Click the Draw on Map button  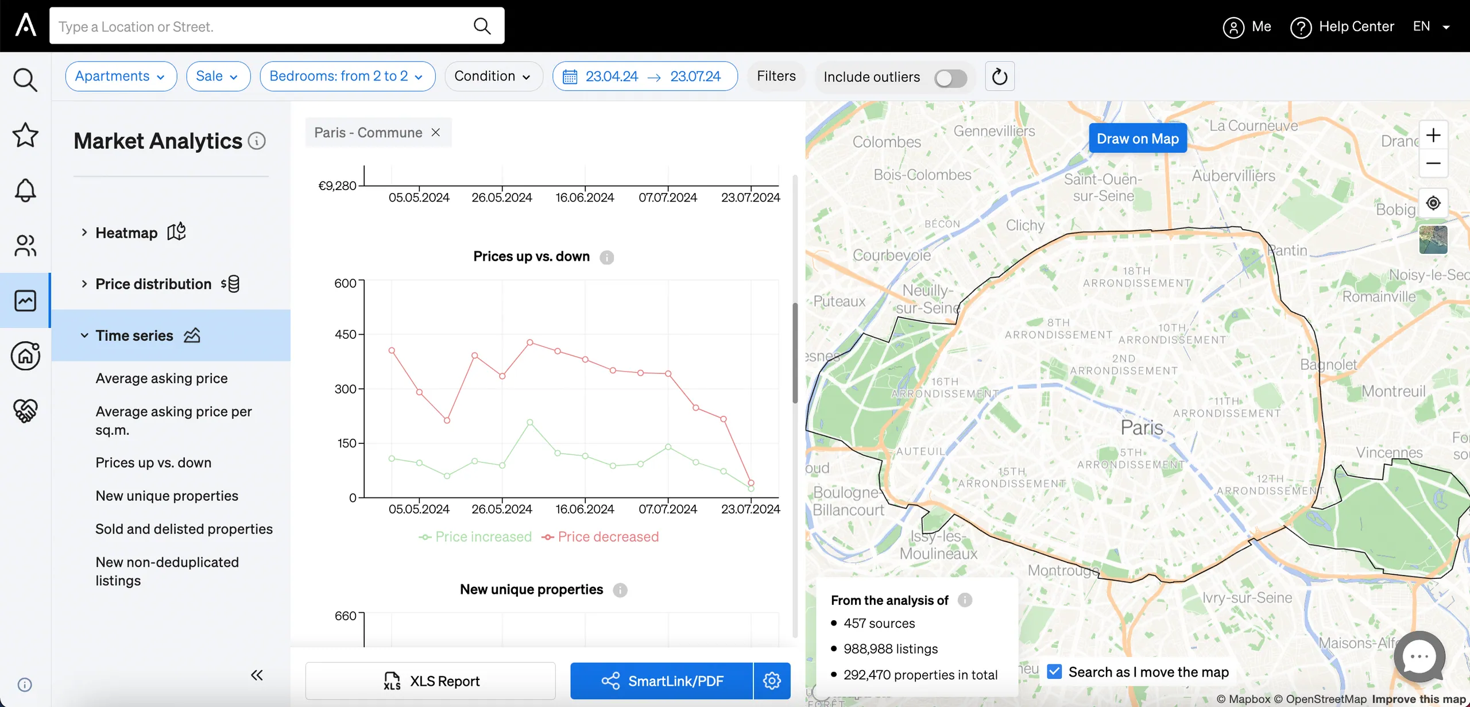click(x=1138, y=138)
